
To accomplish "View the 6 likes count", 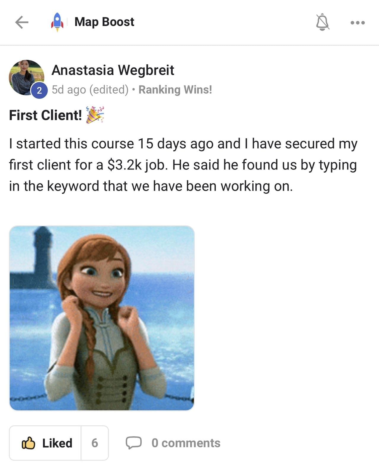I will click(x=95, y=443).
